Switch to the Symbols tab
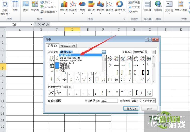 [52, 46]
